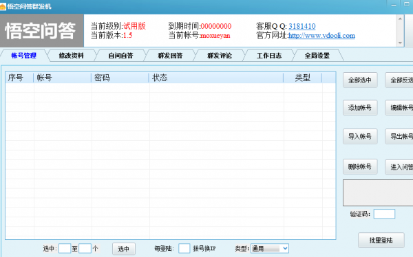Open the 全局设置 tab
The image size is (413, 257).
(x=317, y=56)
